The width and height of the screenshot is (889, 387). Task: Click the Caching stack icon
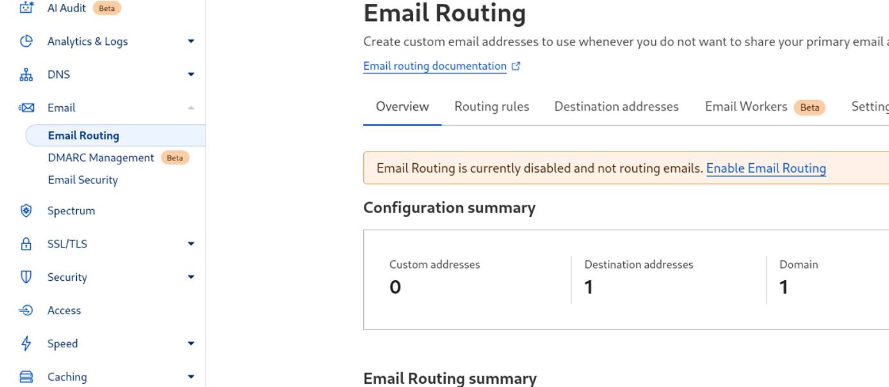[x=26, y=377]
